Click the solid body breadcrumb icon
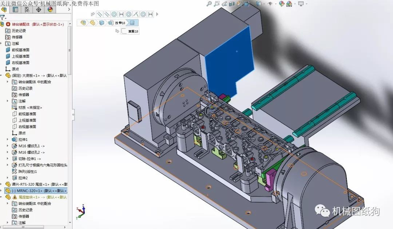Screen dimensions: 393x229 (102, 23)
